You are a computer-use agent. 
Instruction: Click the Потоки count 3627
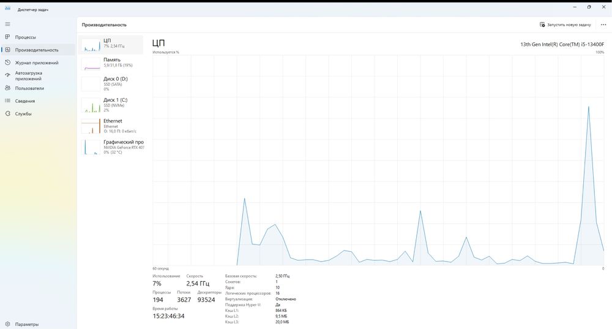pos(184,300)
